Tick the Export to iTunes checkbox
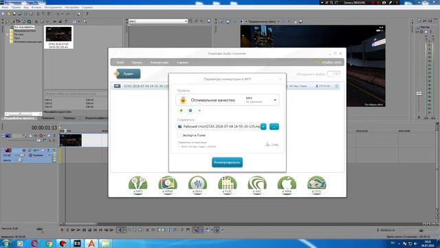The height and width of the screenshot is (248, 440). (x=179, y=135)
